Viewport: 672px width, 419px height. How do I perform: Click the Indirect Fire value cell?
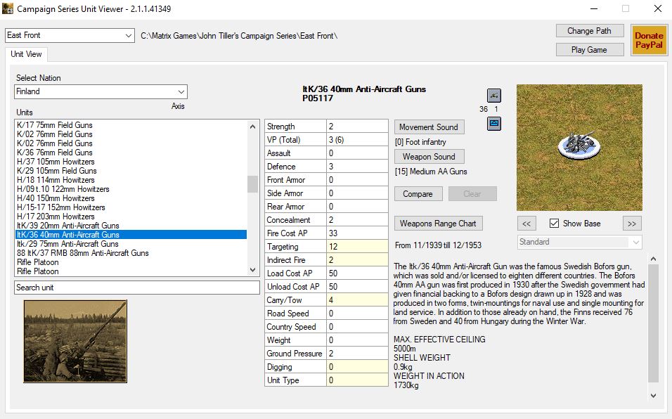(357, 259)
